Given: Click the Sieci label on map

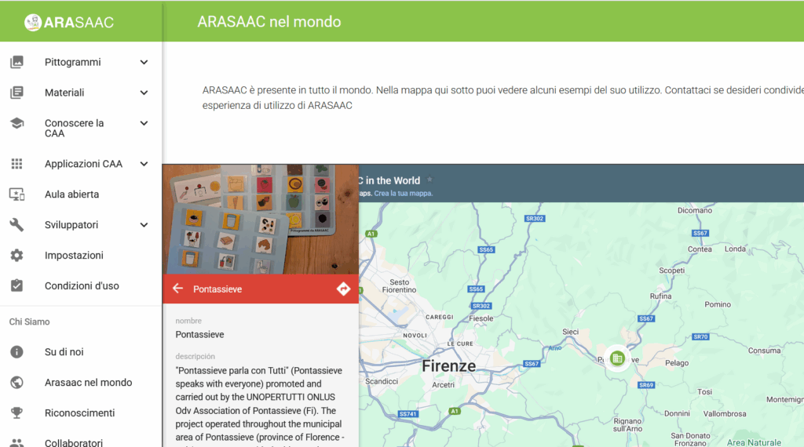Looking at the screenshot, I should pyautogui.click(x=570, y=332).
